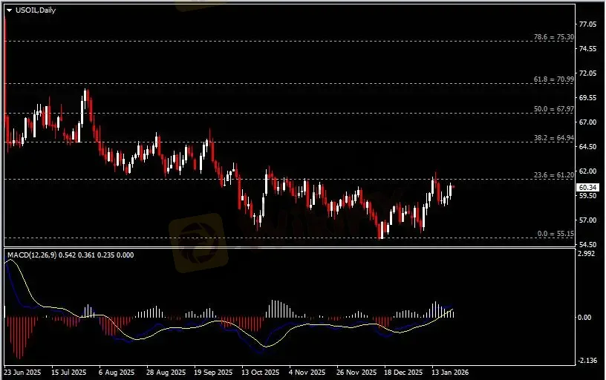Click the 13 Jan 2026 date marker

(450, 371)
